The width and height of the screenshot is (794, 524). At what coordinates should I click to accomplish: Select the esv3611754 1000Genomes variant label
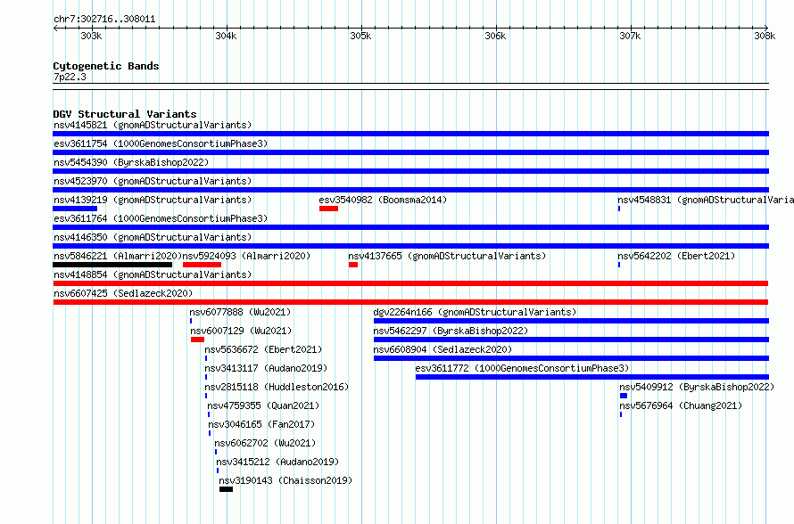(x=161, y=143)
